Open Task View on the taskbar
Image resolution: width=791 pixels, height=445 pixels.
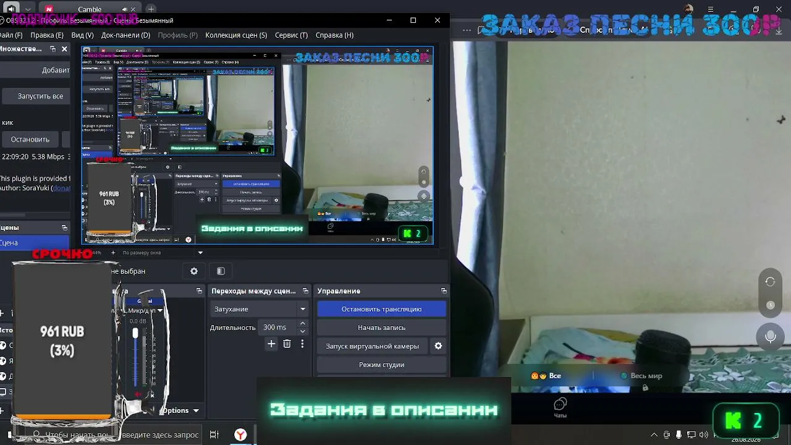coord(214,434)
